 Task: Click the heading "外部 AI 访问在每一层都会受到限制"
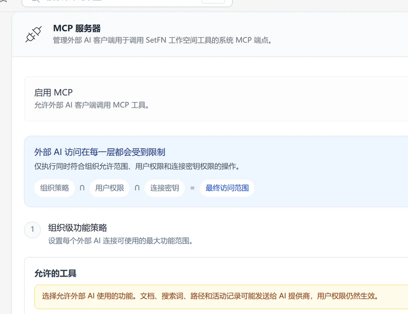(x=100, y=152)
